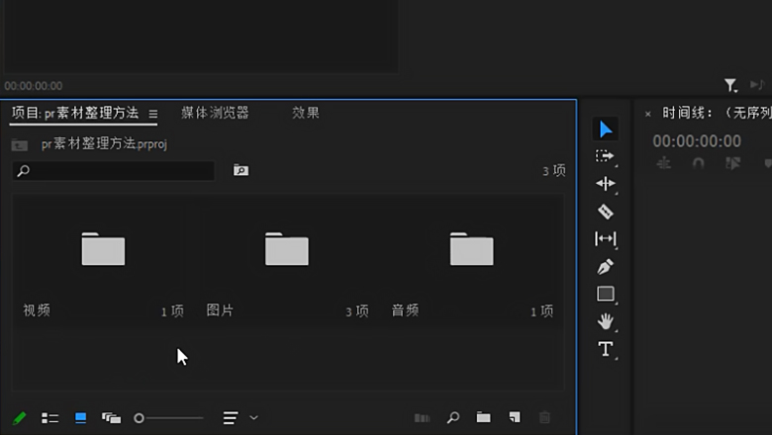The image size is (772, 435).
Task: Click the 图片 folder name label
Action: 220,310
